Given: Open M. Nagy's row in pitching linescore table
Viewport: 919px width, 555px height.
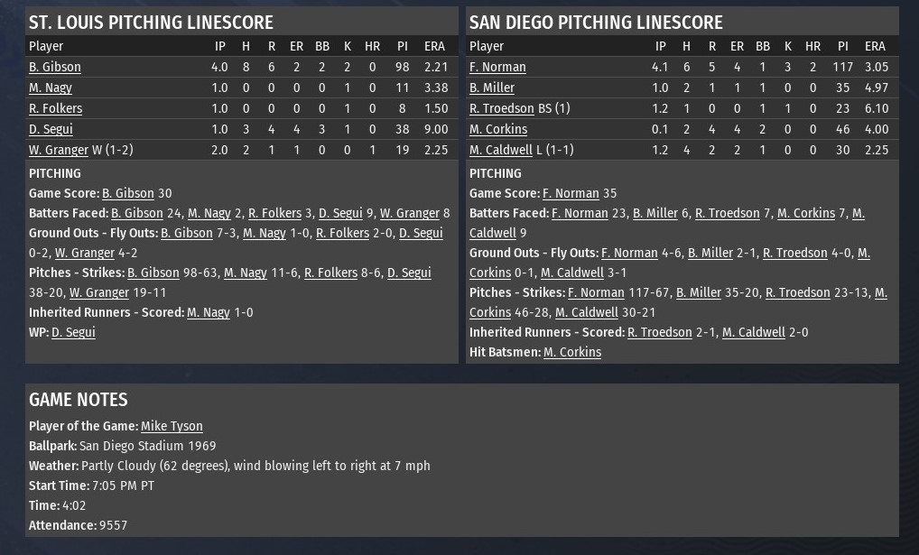Looking at the screenshot, I should point(51,88).
